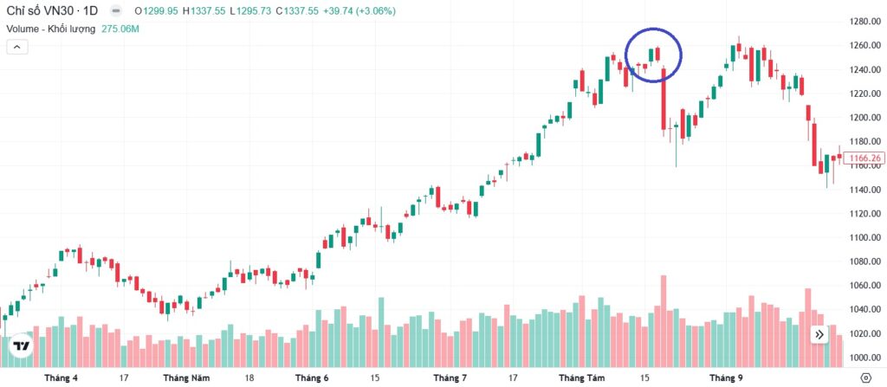This screenshot has height=387, width=887.
Task: Click the grey market status dot
Action: [x=118, y=10]
